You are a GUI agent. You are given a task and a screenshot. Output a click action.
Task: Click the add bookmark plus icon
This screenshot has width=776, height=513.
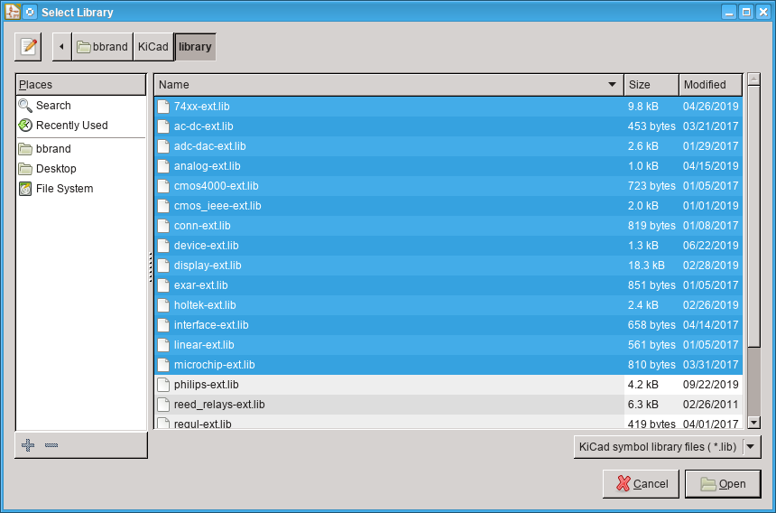[x=28, y=445]
